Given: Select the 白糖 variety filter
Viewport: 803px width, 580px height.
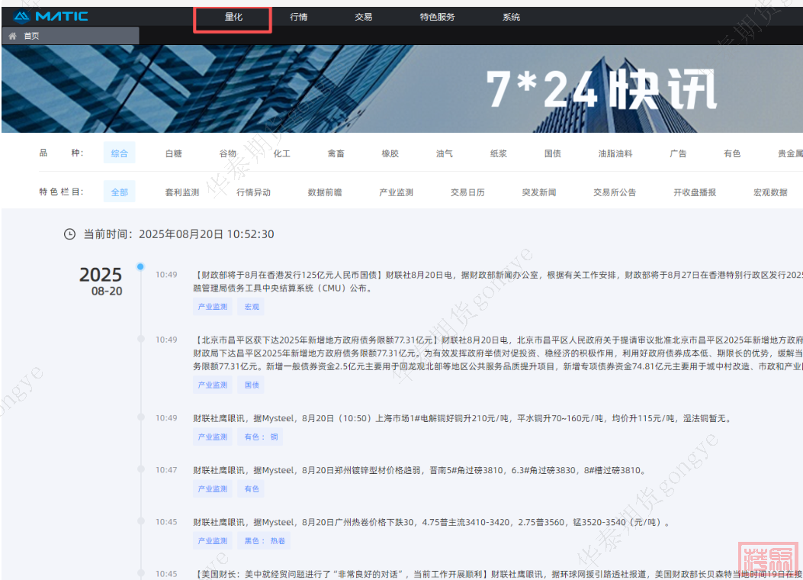Looking at the screenshot, I should (x=174, y=153).
